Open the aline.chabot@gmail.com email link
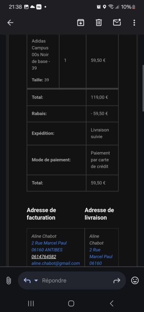This screenshot has width=144, height=312. coord(55,263)
